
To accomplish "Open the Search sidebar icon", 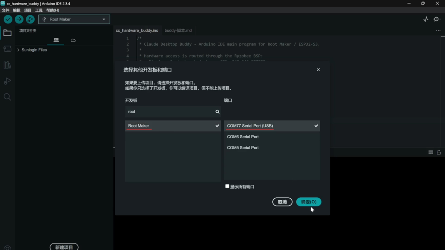I will click(x=7, y=97).
